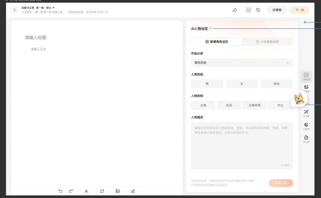Viewport: 321px width, 198px height.
Task: Open version history clock icon
Action: (258, 10)
